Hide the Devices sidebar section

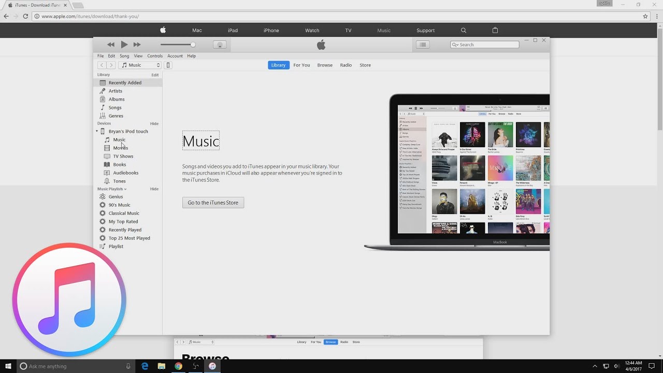154,124
